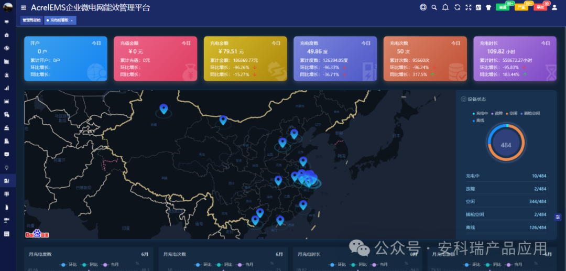Open the notification bell icon

coord(445,7)
